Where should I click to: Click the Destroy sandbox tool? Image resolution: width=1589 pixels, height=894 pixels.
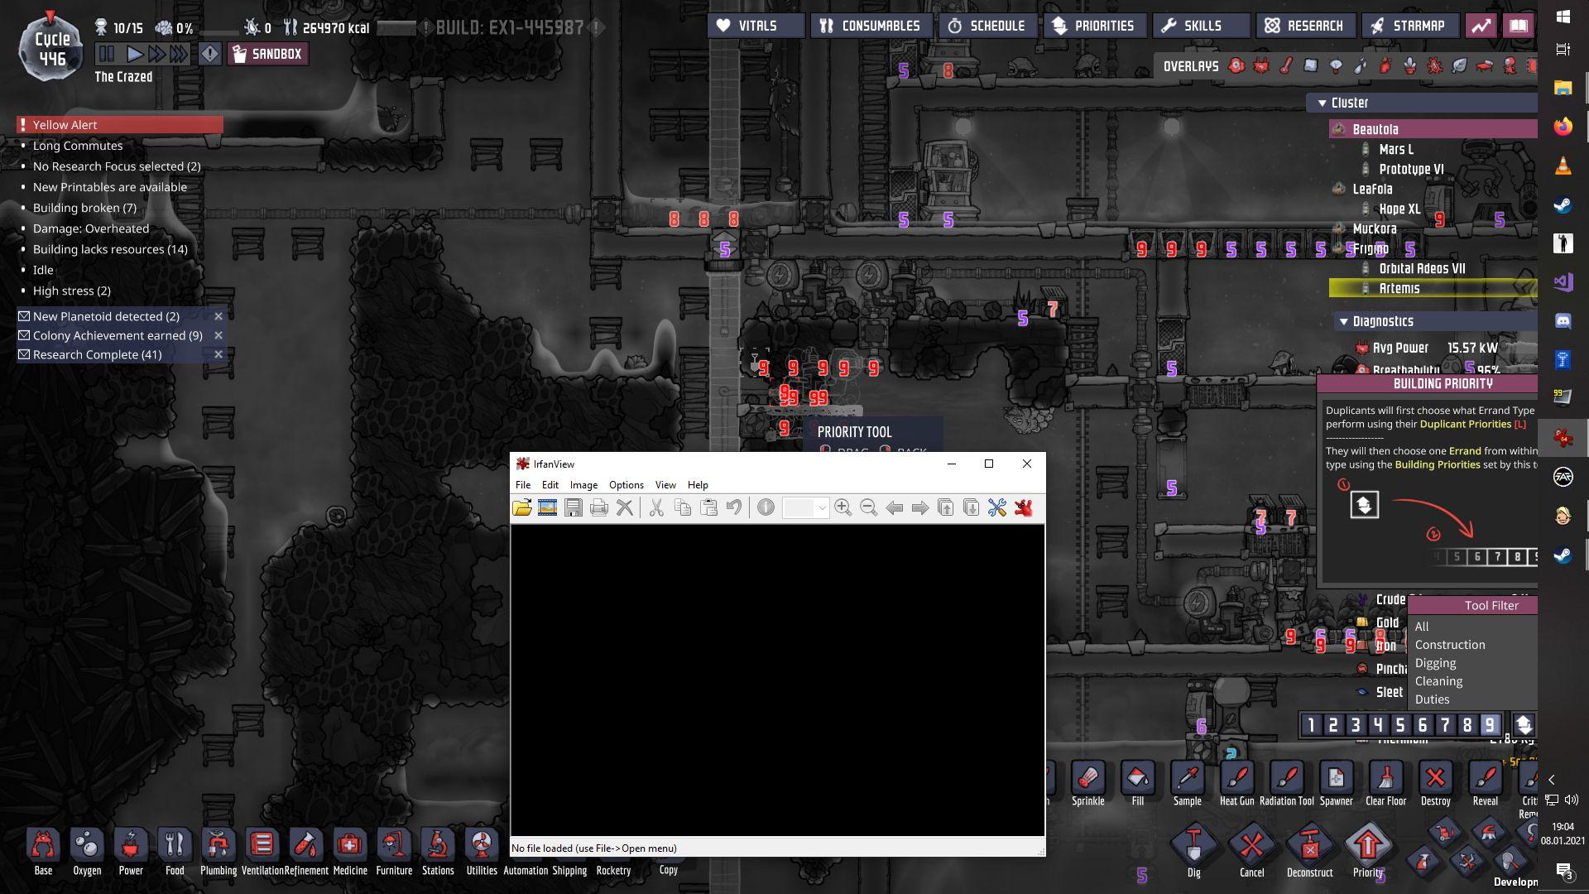pyautogui.click(x=1435, y=779)
